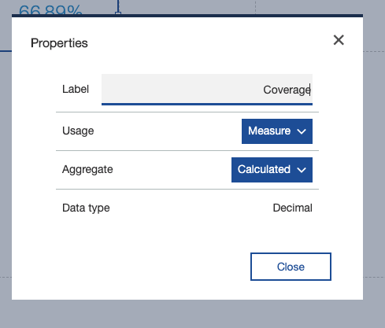The height and width of the screenshot is (328, 385).
Task: Select the Decimal data type value
Action: pos(293,208)
